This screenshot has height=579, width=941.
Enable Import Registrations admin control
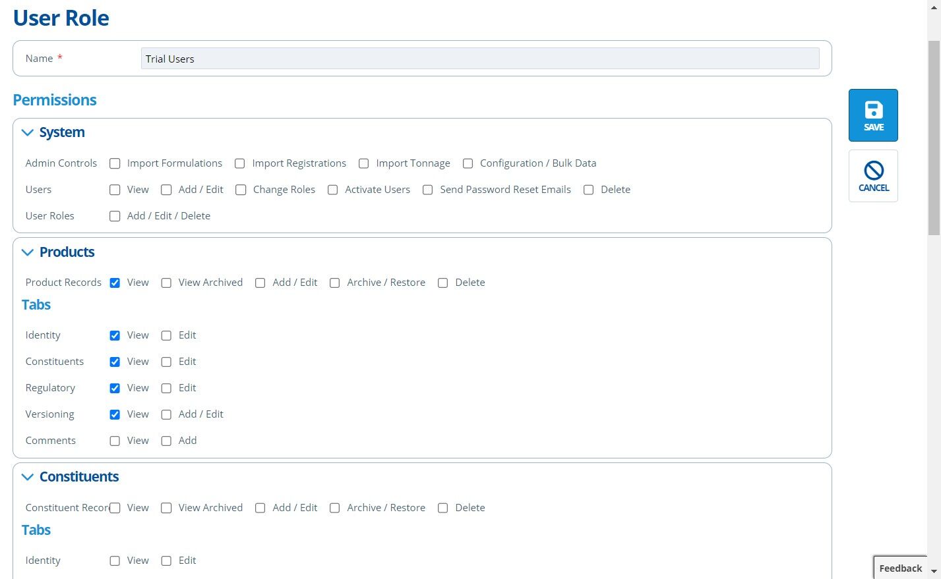pyautogui.click(x=240, y=163)
